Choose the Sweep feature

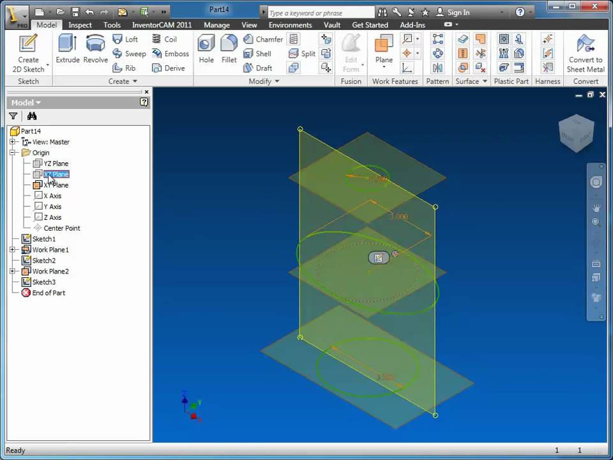point(129,54)
